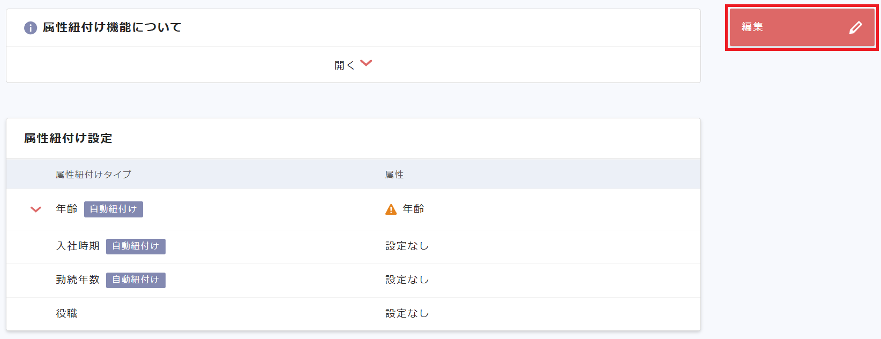The image size is (881, 339).
Task: Click 自動紐付け badge beside 入社時期
Action: pyautogui.click(x=136, y=246)
